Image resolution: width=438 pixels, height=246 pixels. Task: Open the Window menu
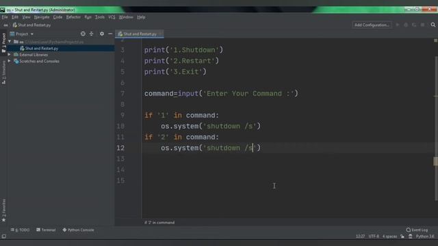tap(126, 17)
